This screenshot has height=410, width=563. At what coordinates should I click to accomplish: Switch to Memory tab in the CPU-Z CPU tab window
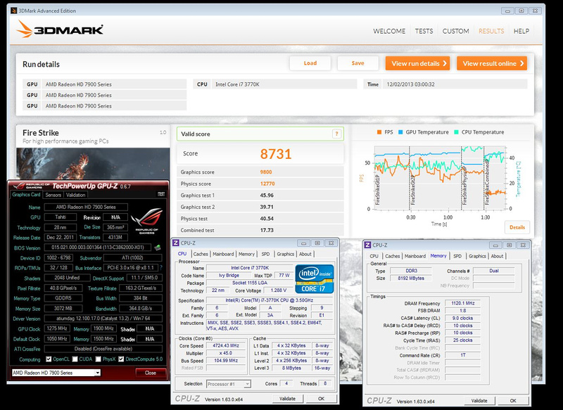pyautogui.click(x=246, y=254)
